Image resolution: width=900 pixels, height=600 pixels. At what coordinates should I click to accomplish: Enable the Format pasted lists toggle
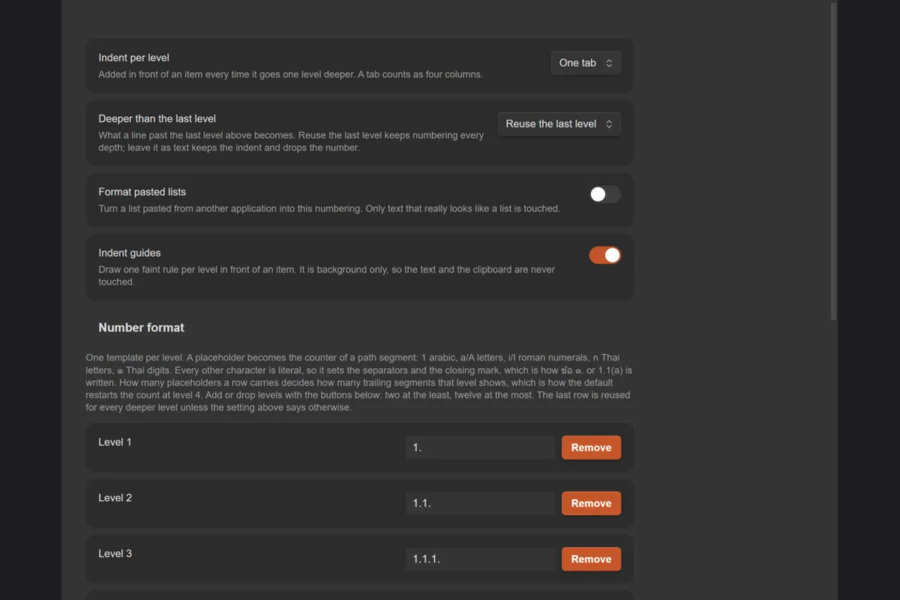coord(605,194)
